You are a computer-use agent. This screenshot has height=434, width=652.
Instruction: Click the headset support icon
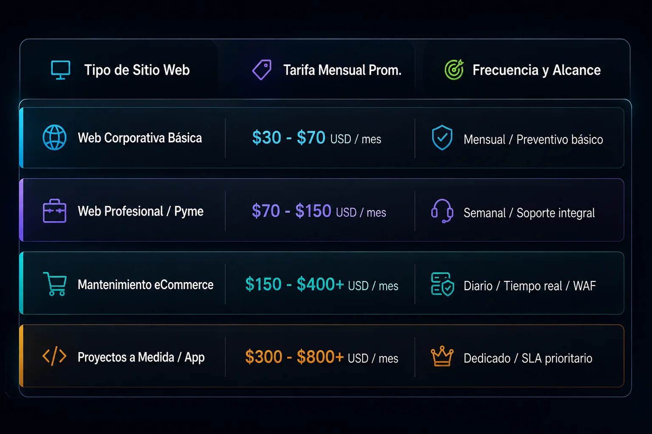coord(442,211)
